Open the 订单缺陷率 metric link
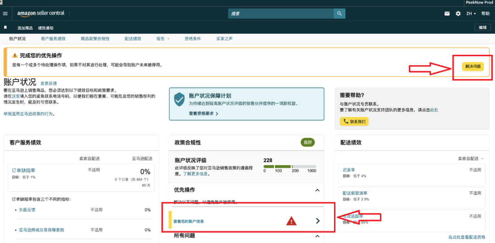Image resolution: width=495 pixels, height=243 pixels. pos(23,171)
